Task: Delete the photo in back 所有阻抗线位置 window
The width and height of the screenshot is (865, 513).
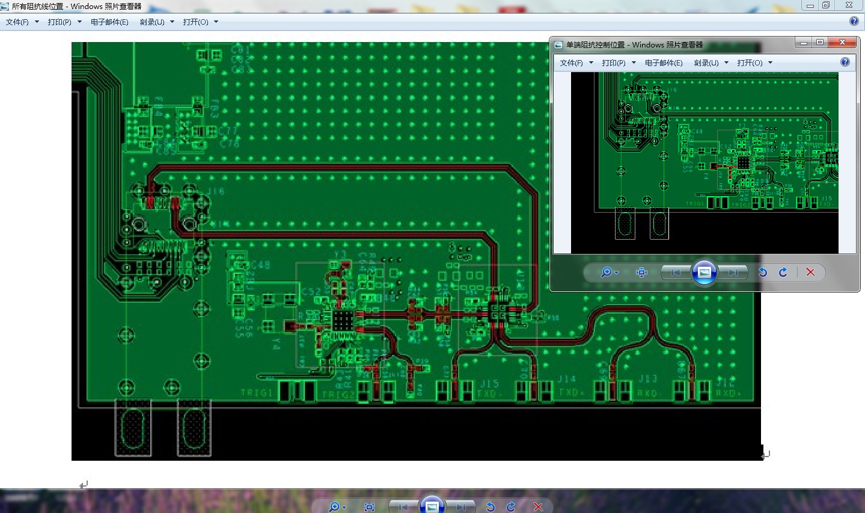Action: pyautogui.click(x=538, y=508)
